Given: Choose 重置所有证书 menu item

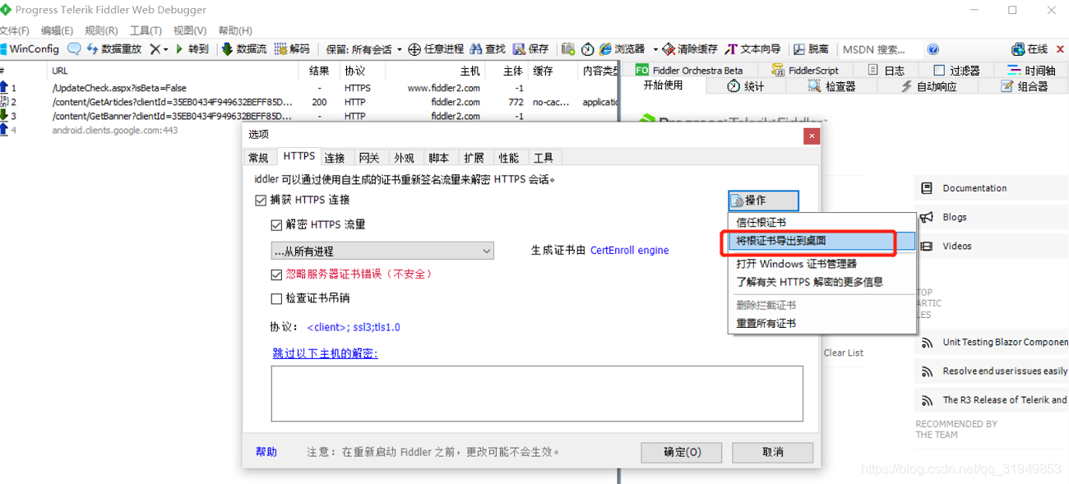Looking at the screenshot, I should click(822, 323).
